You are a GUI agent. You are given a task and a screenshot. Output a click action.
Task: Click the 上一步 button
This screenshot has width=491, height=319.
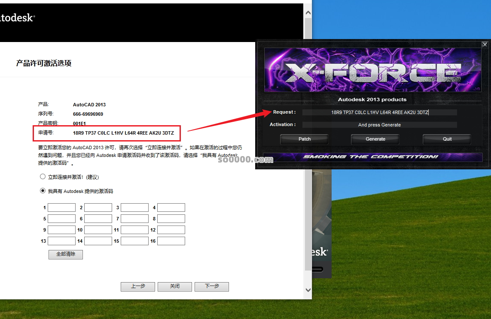pyautogui.click(x=137, y=286)
